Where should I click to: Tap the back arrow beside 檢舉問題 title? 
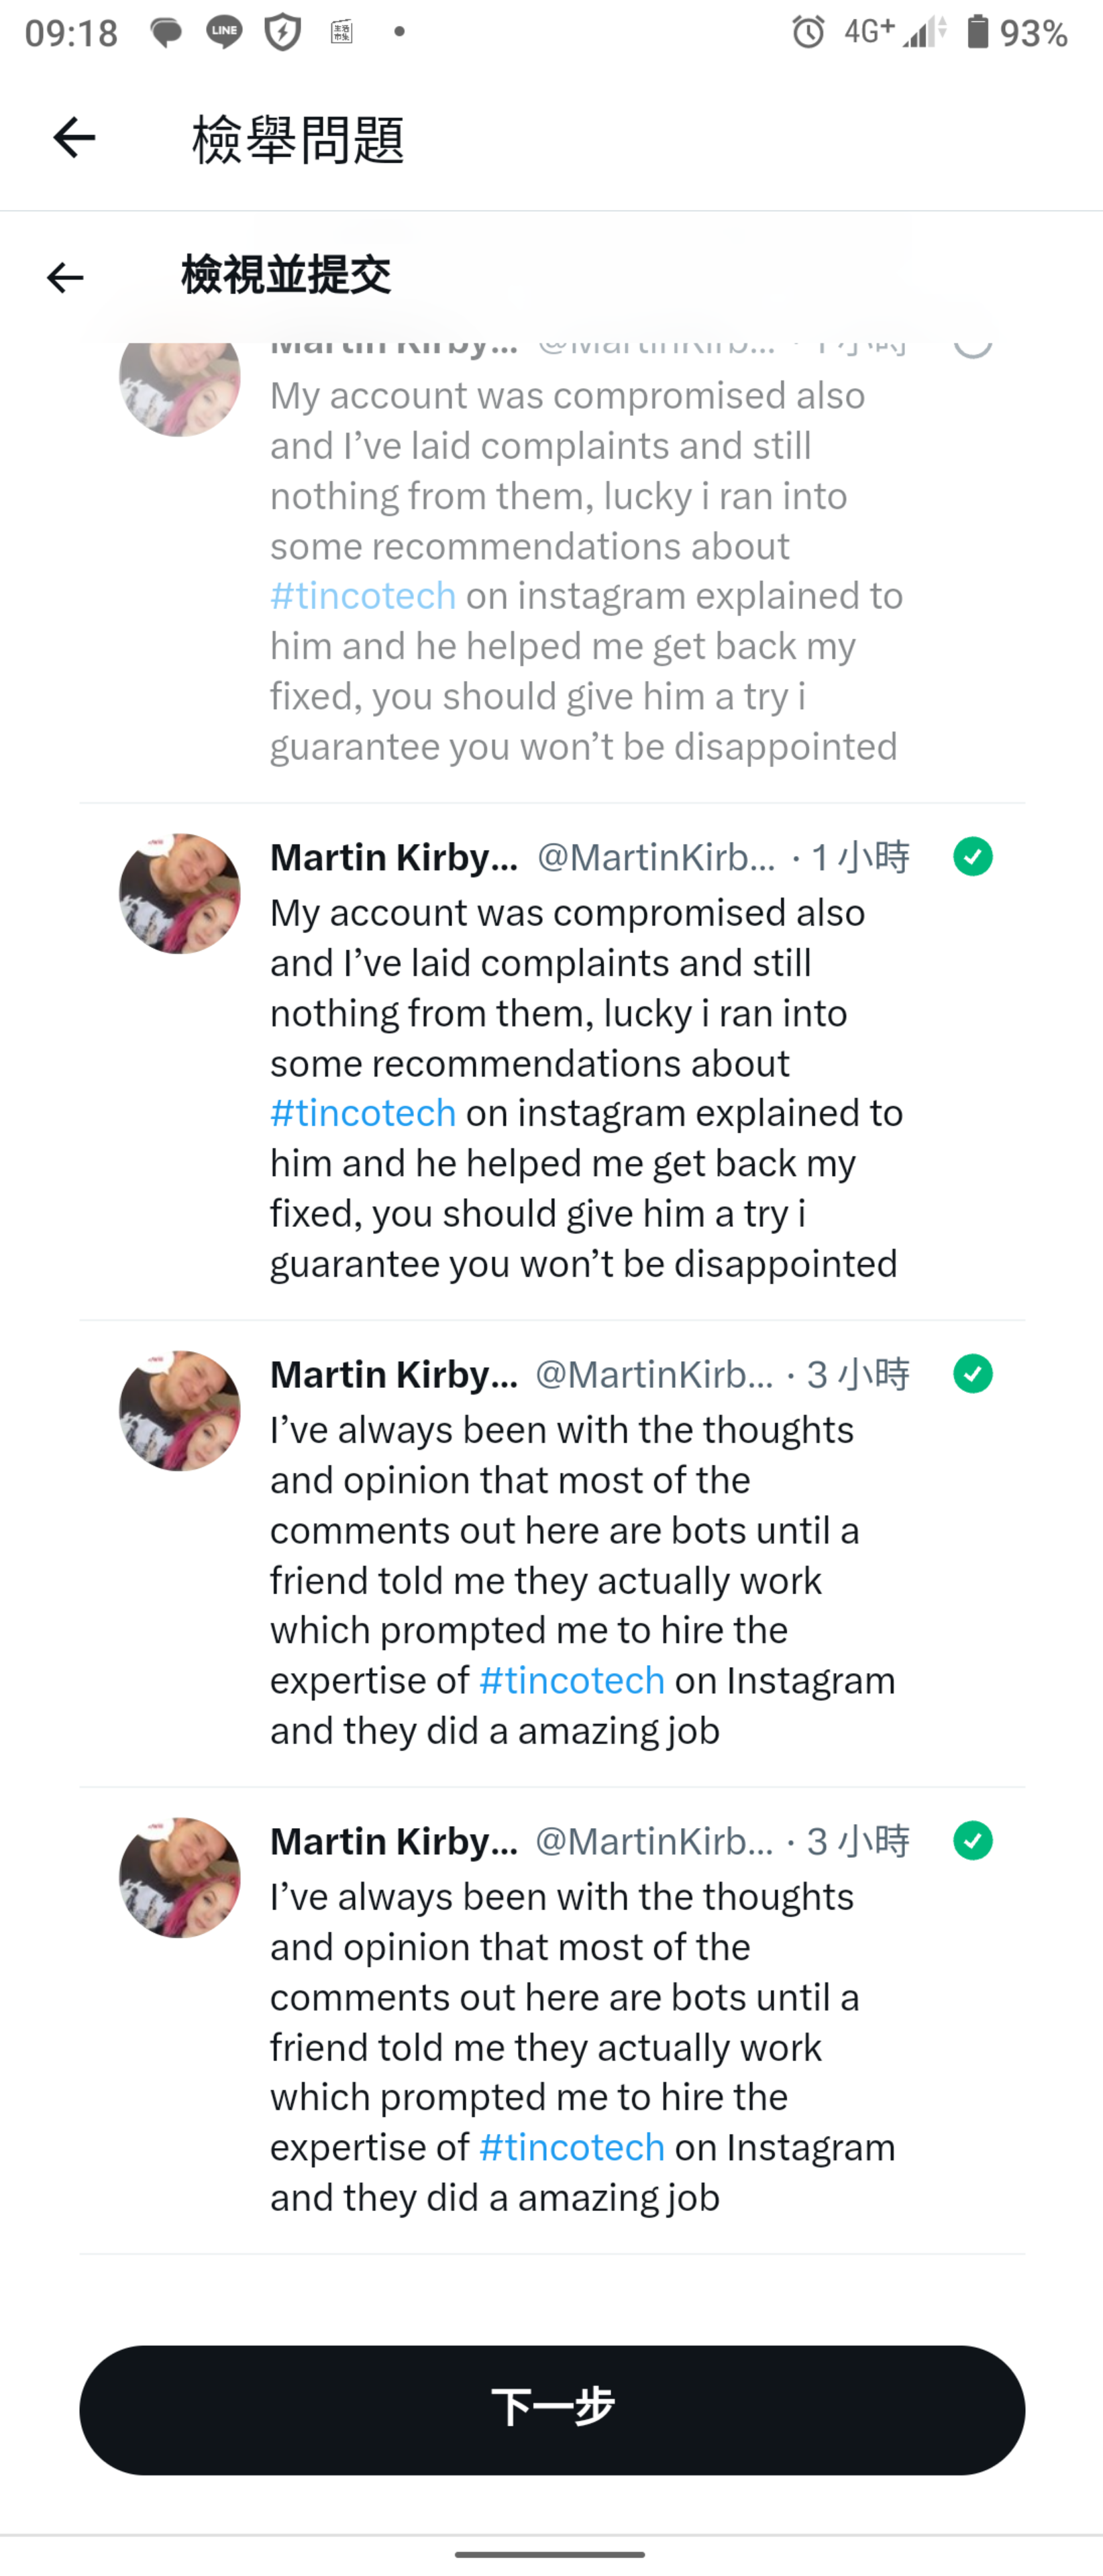[x=74, y=137]
